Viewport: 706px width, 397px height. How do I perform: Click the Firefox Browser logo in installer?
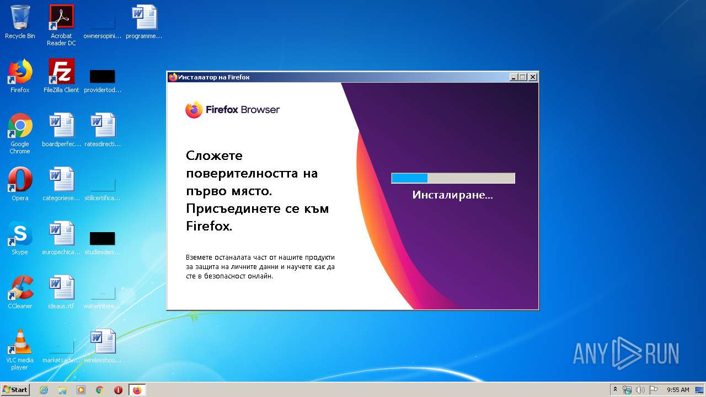232,110
